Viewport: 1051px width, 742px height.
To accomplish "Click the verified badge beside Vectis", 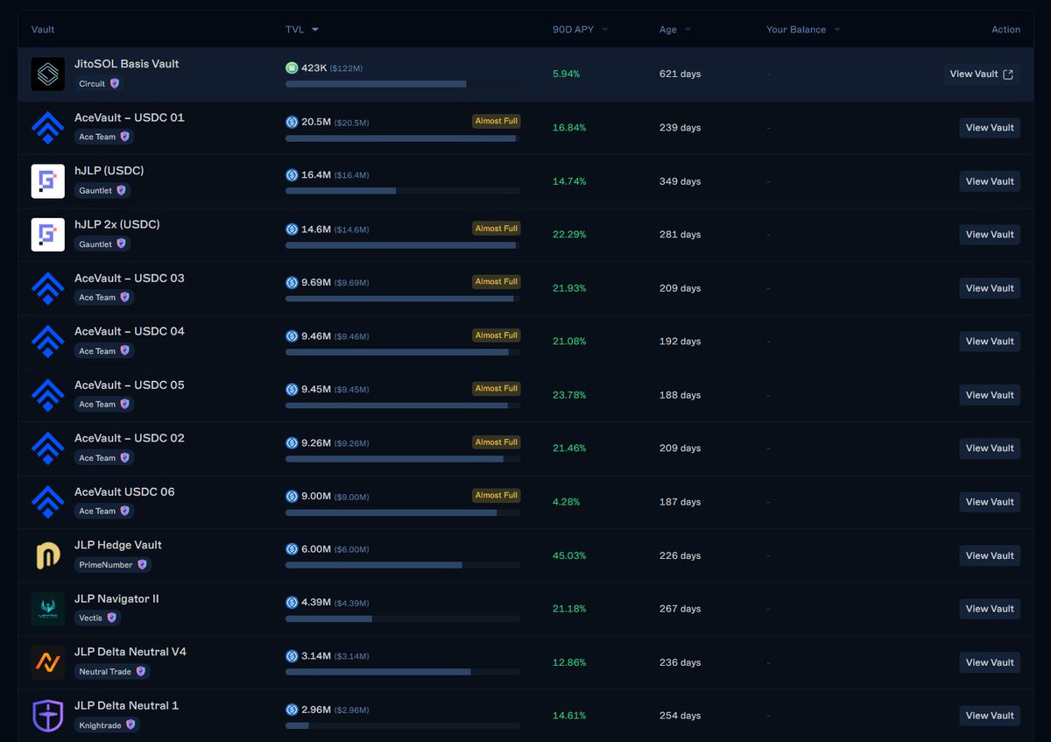I will point(111,618).
